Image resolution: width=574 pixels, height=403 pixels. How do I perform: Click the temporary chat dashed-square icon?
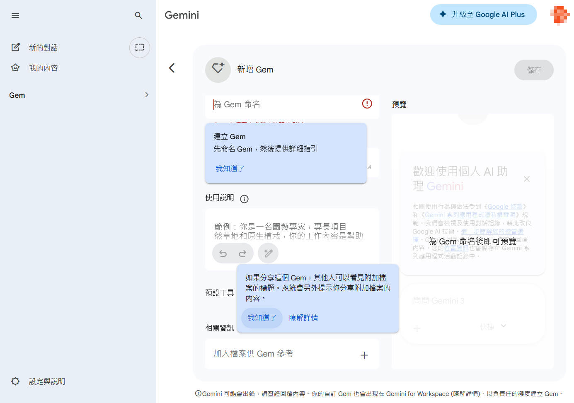(140, 48)
